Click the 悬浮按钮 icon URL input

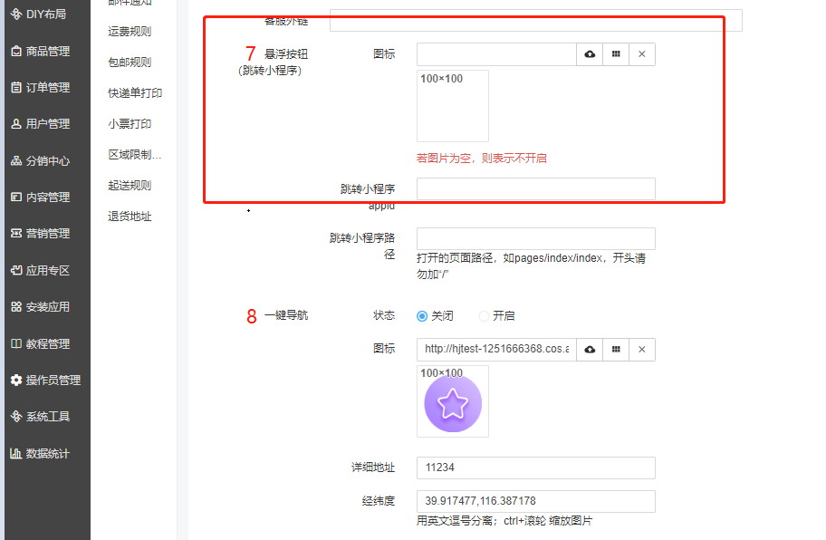[x=496, y=54]
